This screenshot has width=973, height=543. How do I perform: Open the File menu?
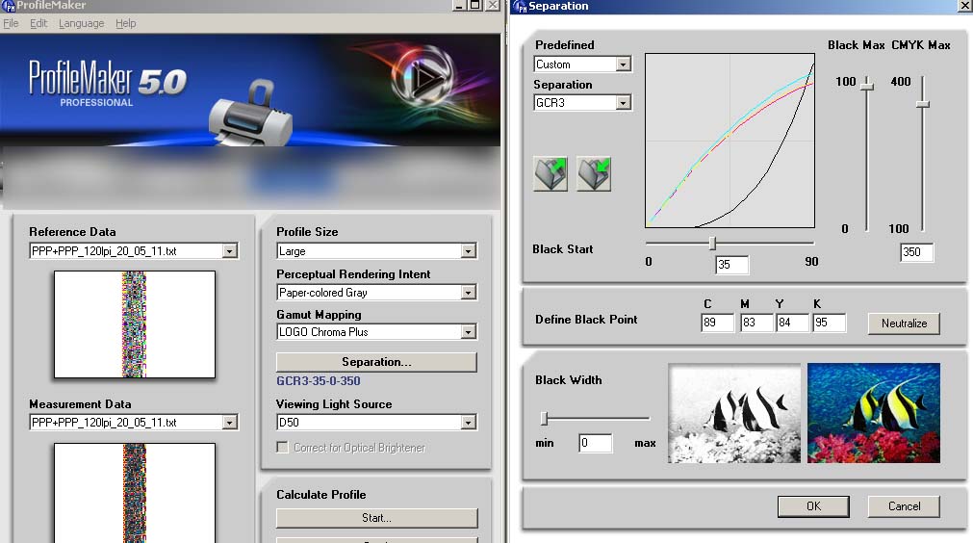(11, 23)
